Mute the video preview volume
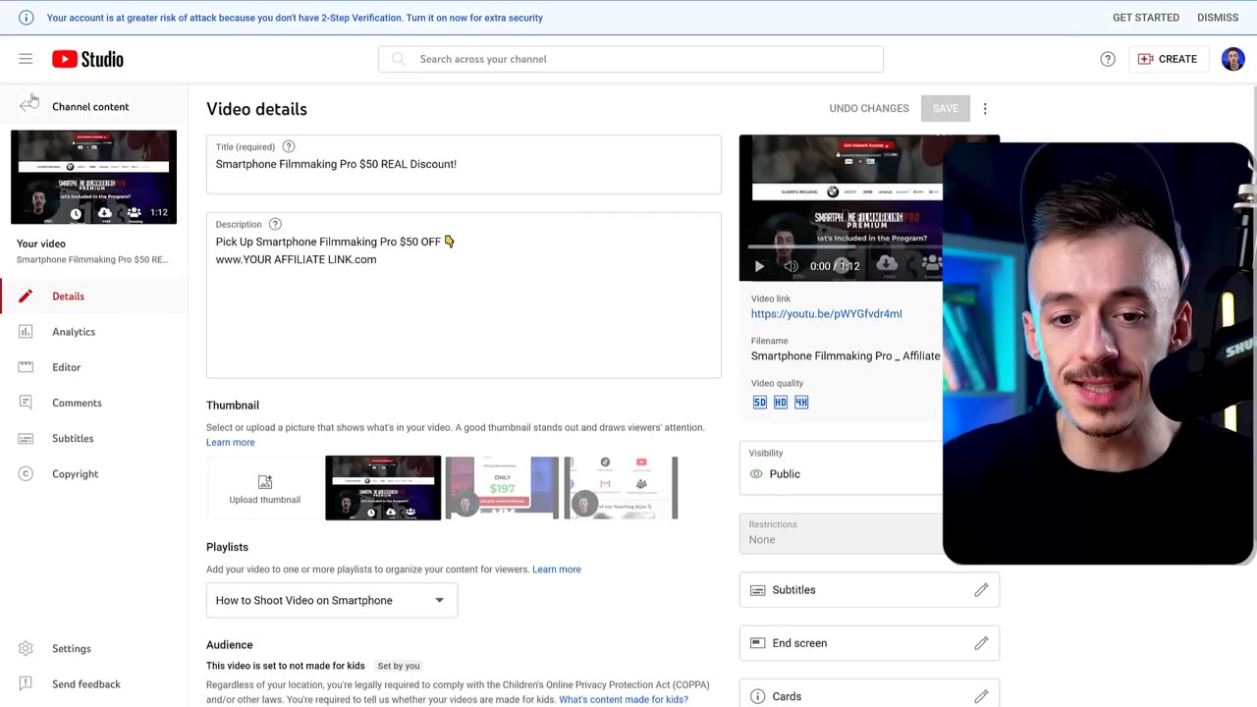 tap(791, 266)
